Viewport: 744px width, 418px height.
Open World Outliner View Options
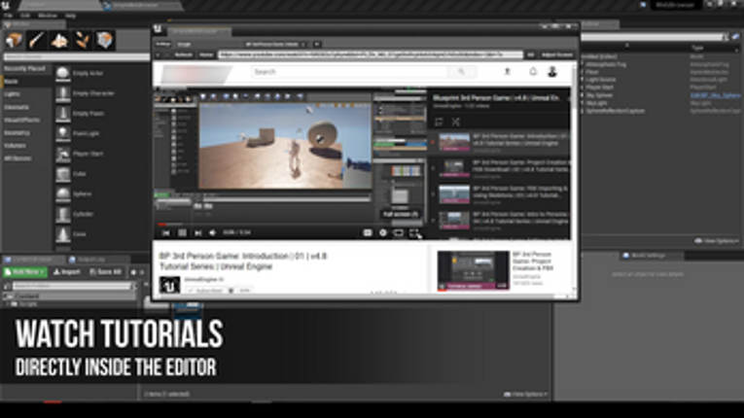click(717, 241)
